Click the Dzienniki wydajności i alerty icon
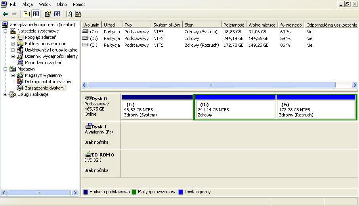This screenshot has height=206, width=359. (x=20, y=56)
